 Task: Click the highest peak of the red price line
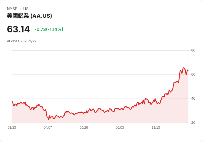pyautogui.click(x=183, y=68)
